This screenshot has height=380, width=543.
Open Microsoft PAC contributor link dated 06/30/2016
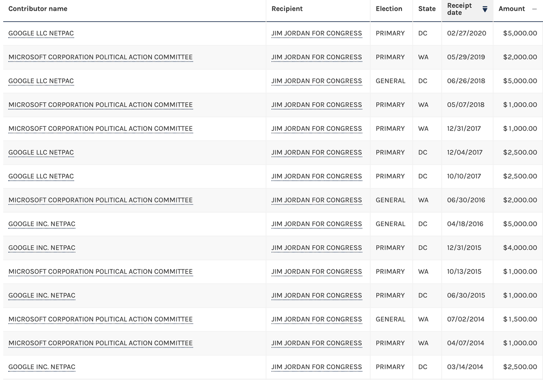(100, 200)
